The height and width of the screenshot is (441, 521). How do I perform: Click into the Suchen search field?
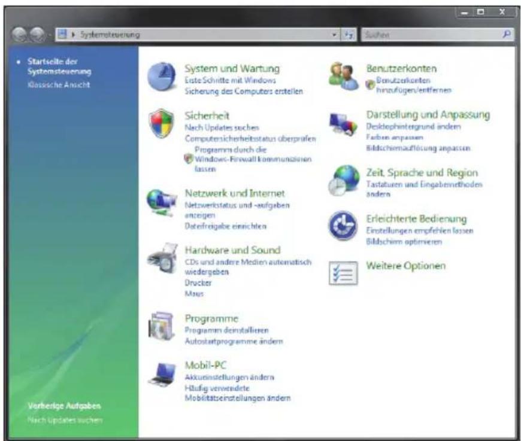(432, 35)
